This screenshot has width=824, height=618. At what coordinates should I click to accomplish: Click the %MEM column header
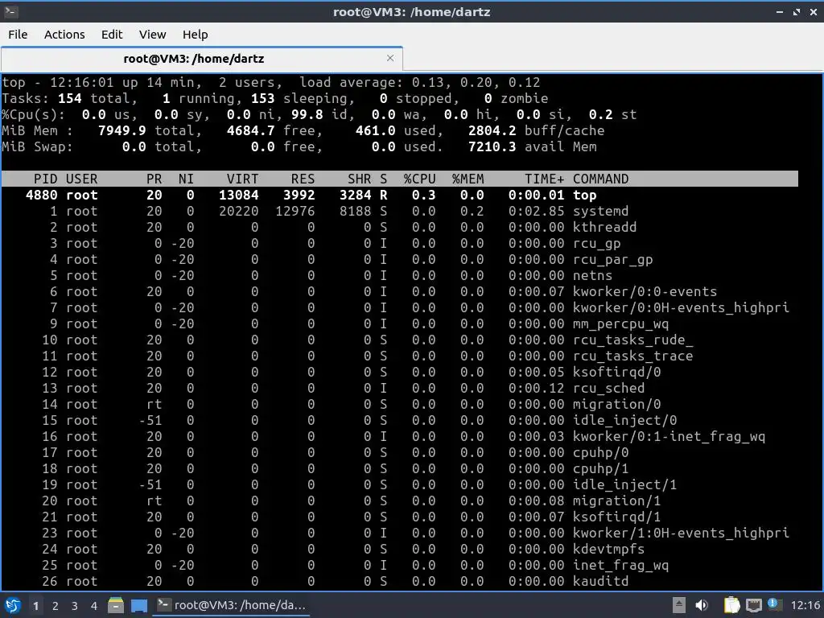pos(468,179)
